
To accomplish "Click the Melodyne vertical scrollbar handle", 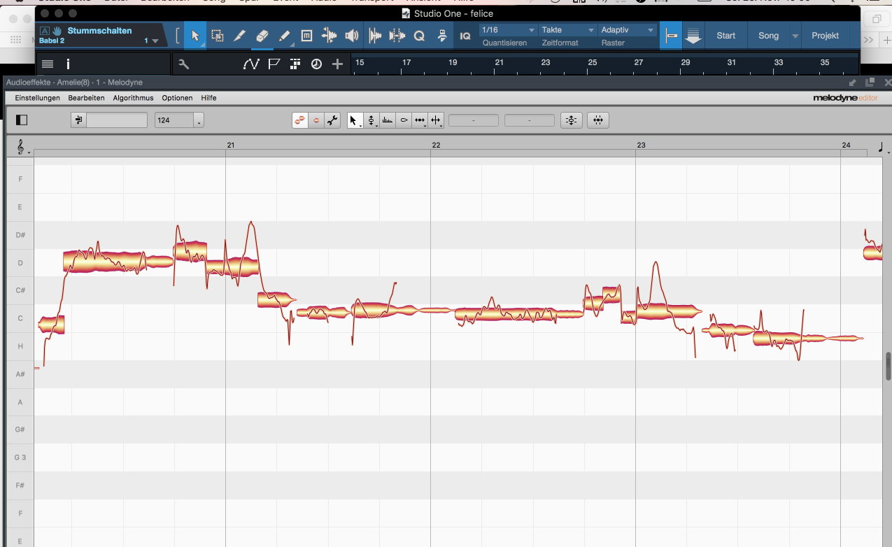I will [x=888, y=366].
